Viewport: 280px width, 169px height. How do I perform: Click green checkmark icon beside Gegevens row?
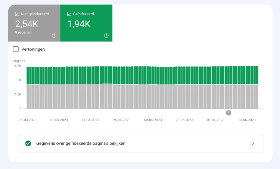point(28,143)
